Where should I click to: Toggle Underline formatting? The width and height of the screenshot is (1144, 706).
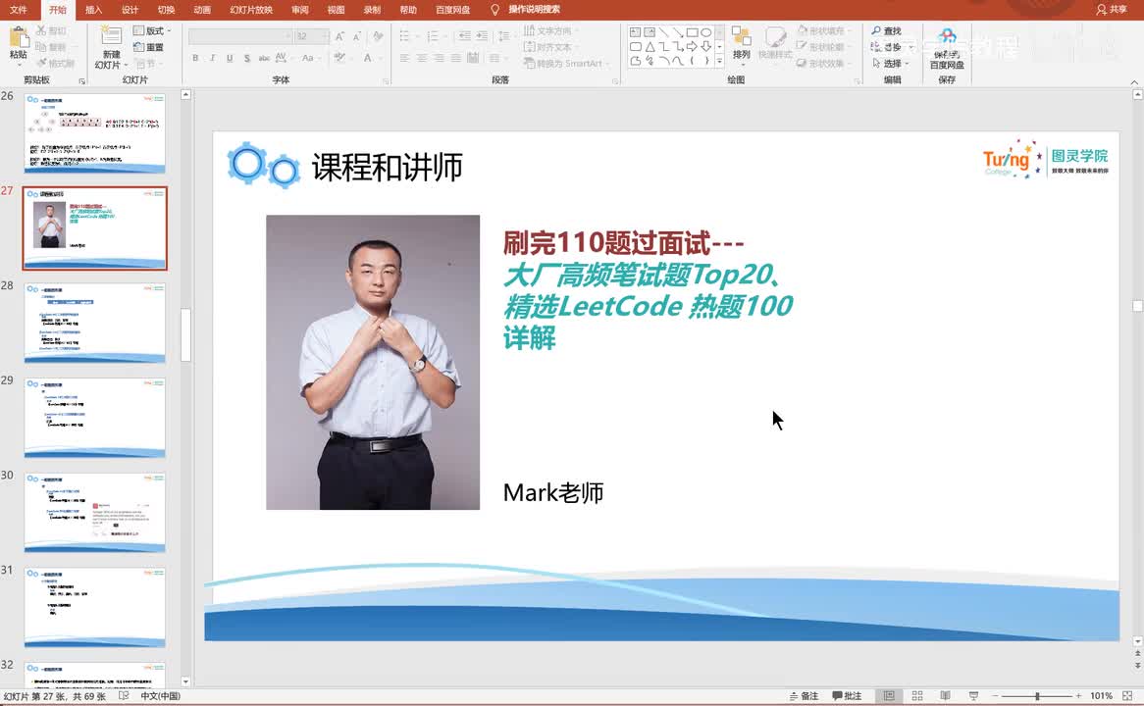tap(230, 58)
